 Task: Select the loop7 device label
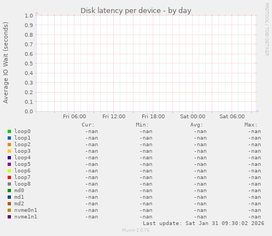(x=22, y=177)
